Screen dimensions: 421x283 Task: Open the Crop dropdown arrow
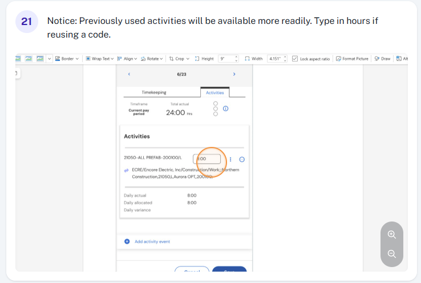point(188,59)
